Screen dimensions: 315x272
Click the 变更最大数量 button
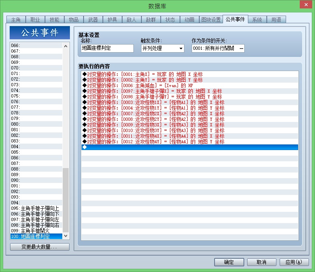pos(40,247)
